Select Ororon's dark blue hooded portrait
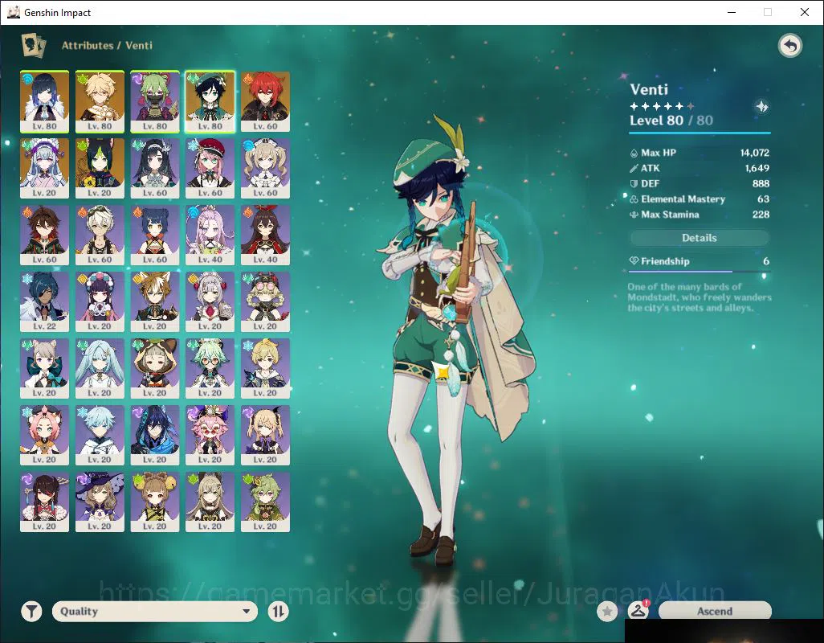This screenshot has width=824, height=643. [x=155, y=436]
